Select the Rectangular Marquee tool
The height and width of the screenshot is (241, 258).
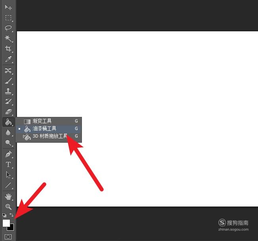point(8,17)
